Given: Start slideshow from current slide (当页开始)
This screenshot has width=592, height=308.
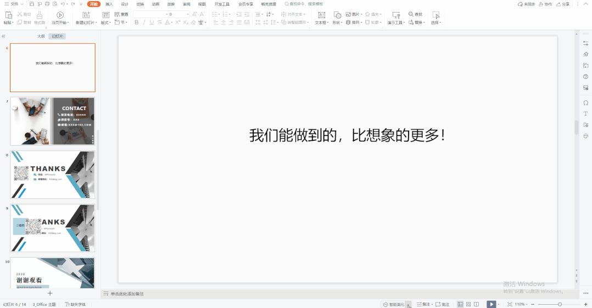Looking at the screenshot, I should [60, 18].
